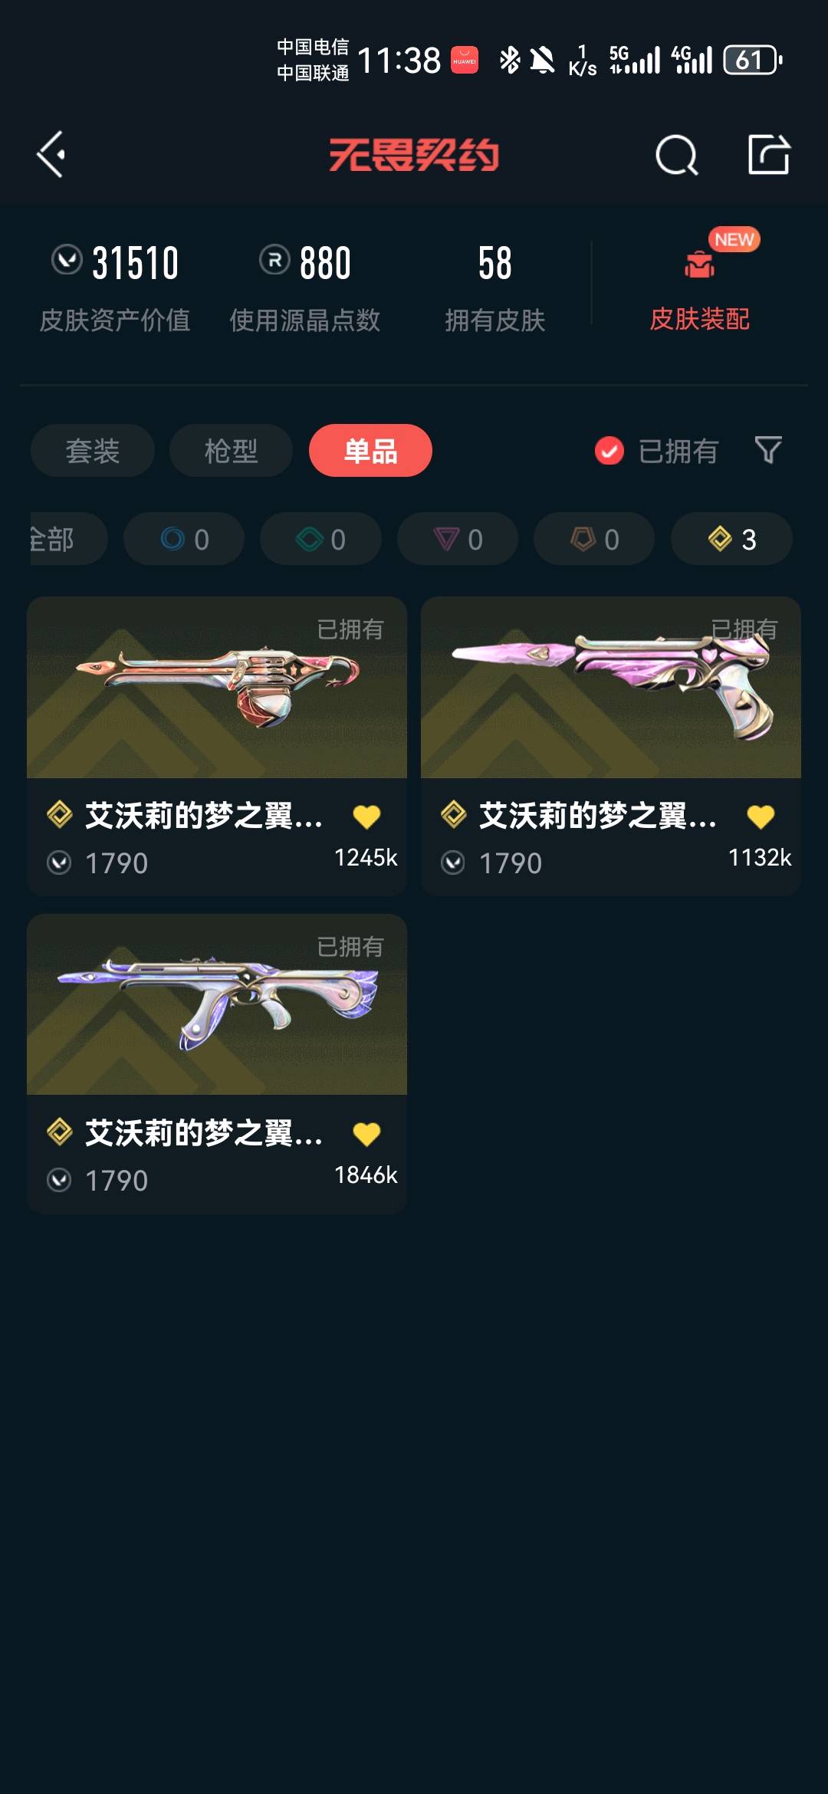Filter by purple triangle tier
Screen dimensions: 828x1794
pyautogui.click(x=458, y=539)
